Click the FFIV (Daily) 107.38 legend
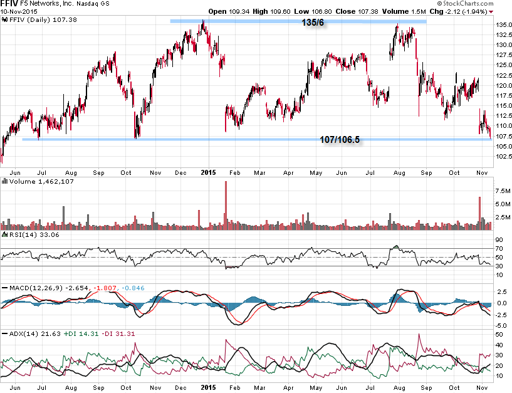 pos(43,19)
